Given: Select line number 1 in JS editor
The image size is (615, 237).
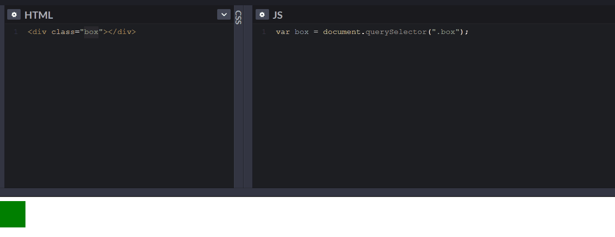Looking at the screenshot, I should (x=264, y=32).
